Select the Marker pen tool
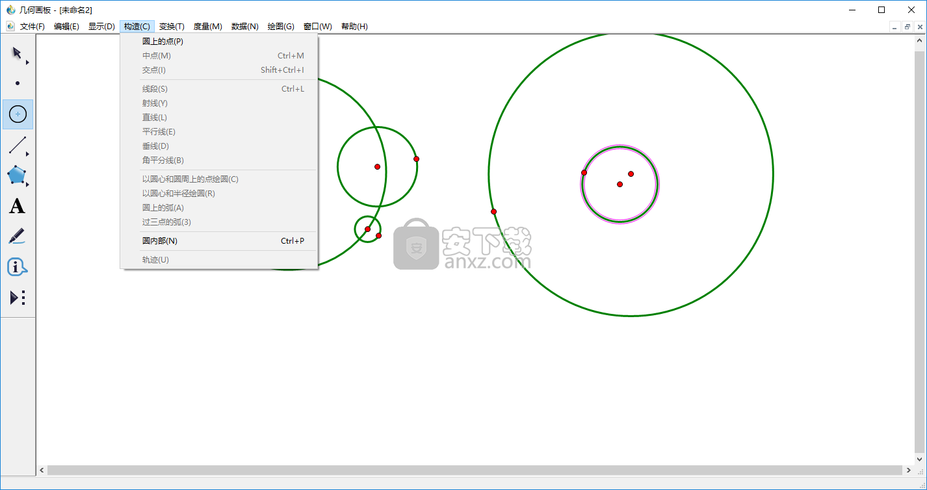927x490 pixels. click(x=17, y=237)
